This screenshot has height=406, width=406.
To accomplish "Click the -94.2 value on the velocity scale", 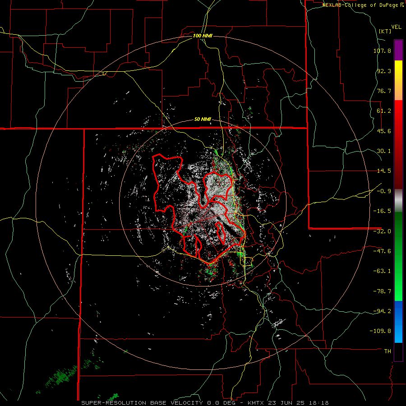I will click(382, 311).
